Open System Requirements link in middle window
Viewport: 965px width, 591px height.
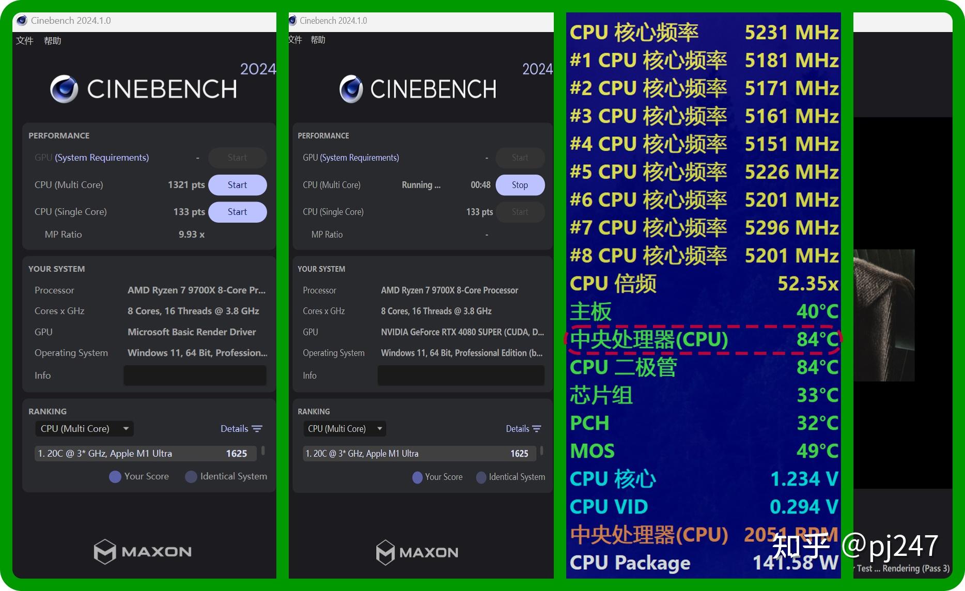tap(360, 158)
